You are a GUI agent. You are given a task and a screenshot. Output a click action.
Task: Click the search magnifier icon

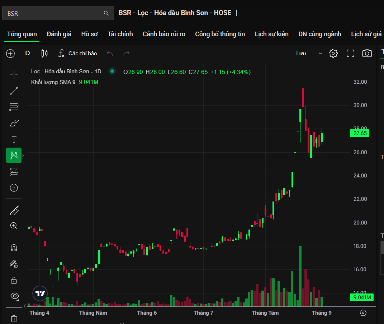106,13
